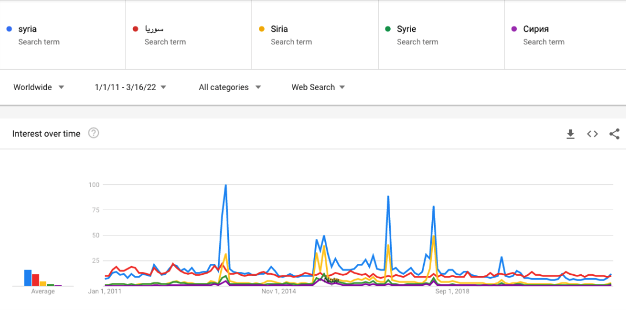This screenshot has width=626, height=310.
Task: Download the interest over time data
Action: click(x=571, y=134)
